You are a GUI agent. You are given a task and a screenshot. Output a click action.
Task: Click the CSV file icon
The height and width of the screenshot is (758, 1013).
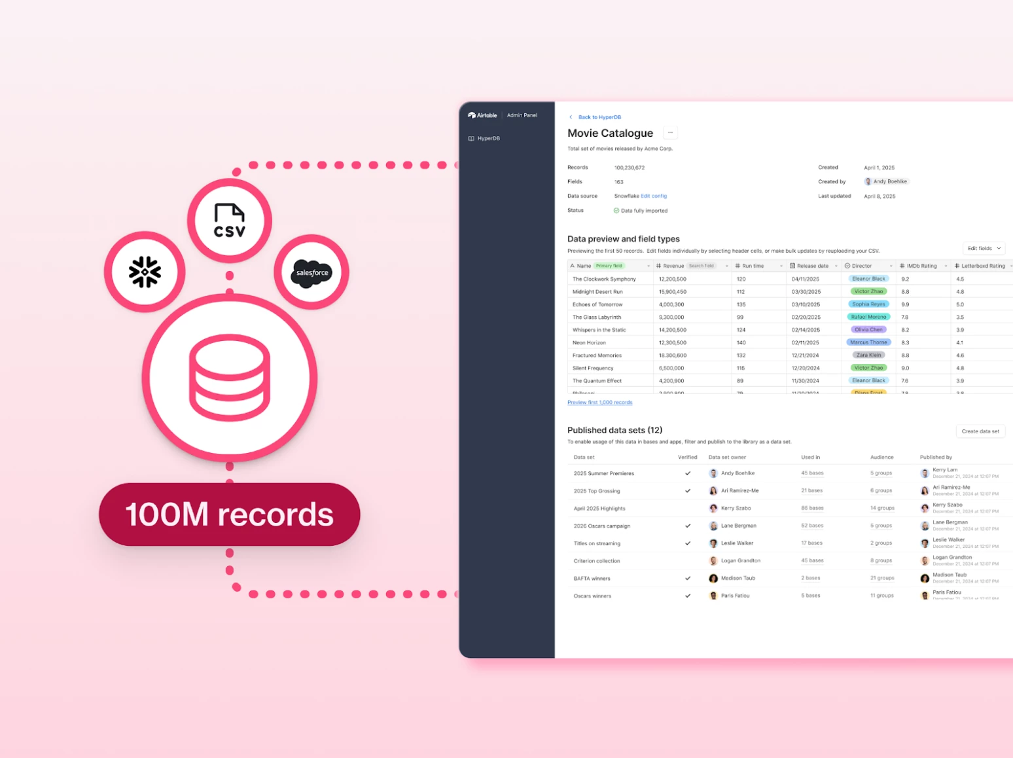[230, 221]
